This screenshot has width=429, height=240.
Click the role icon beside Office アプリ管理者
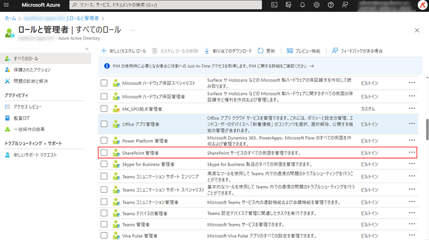pos(116,124)
